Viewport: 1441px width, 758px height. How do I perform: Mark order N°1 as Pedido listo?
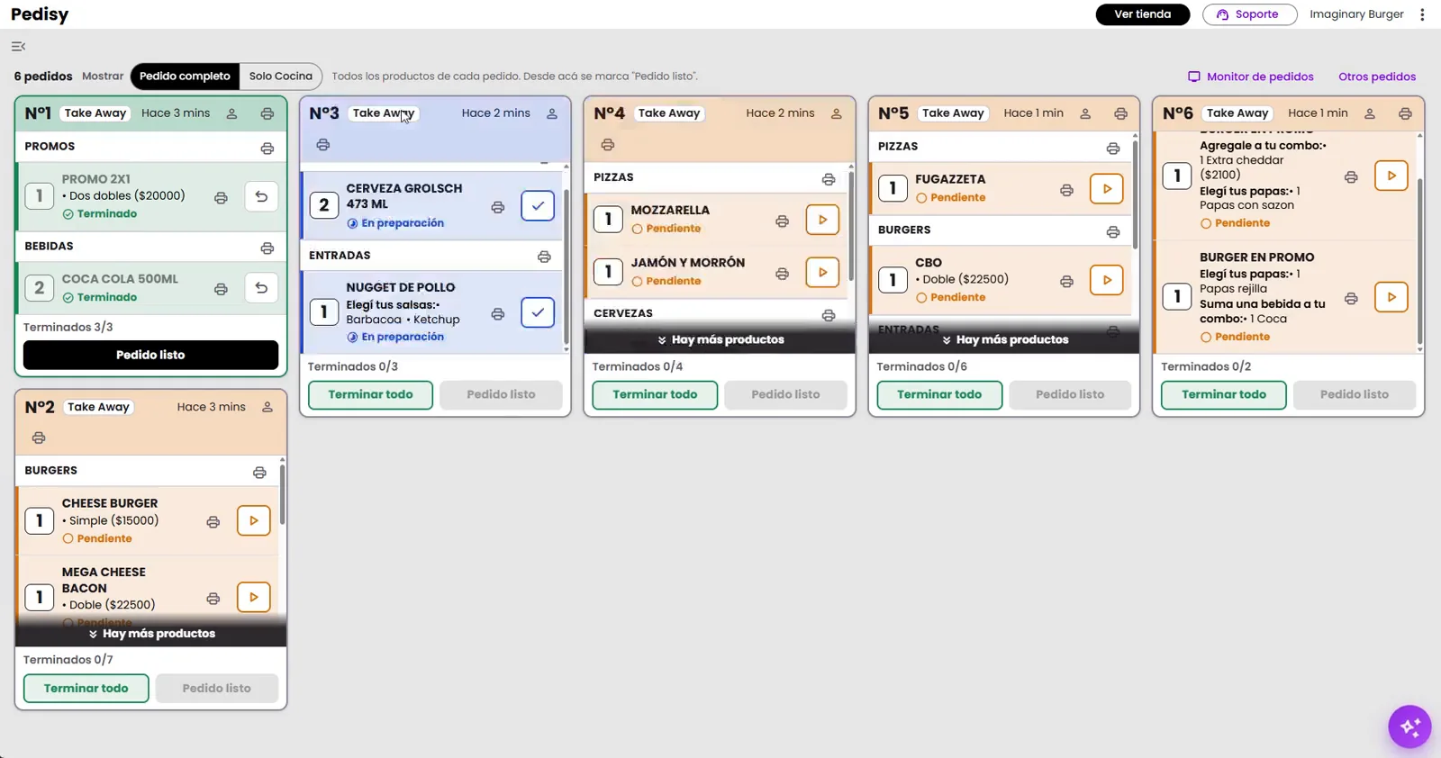coord(150,355)
